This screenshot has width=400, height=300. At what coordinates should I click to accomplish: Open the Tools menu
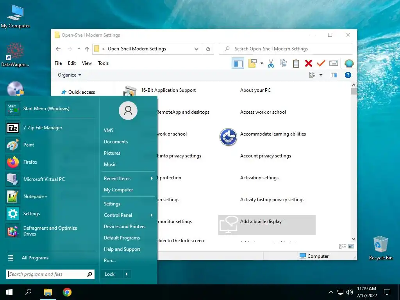pos(103,63)
